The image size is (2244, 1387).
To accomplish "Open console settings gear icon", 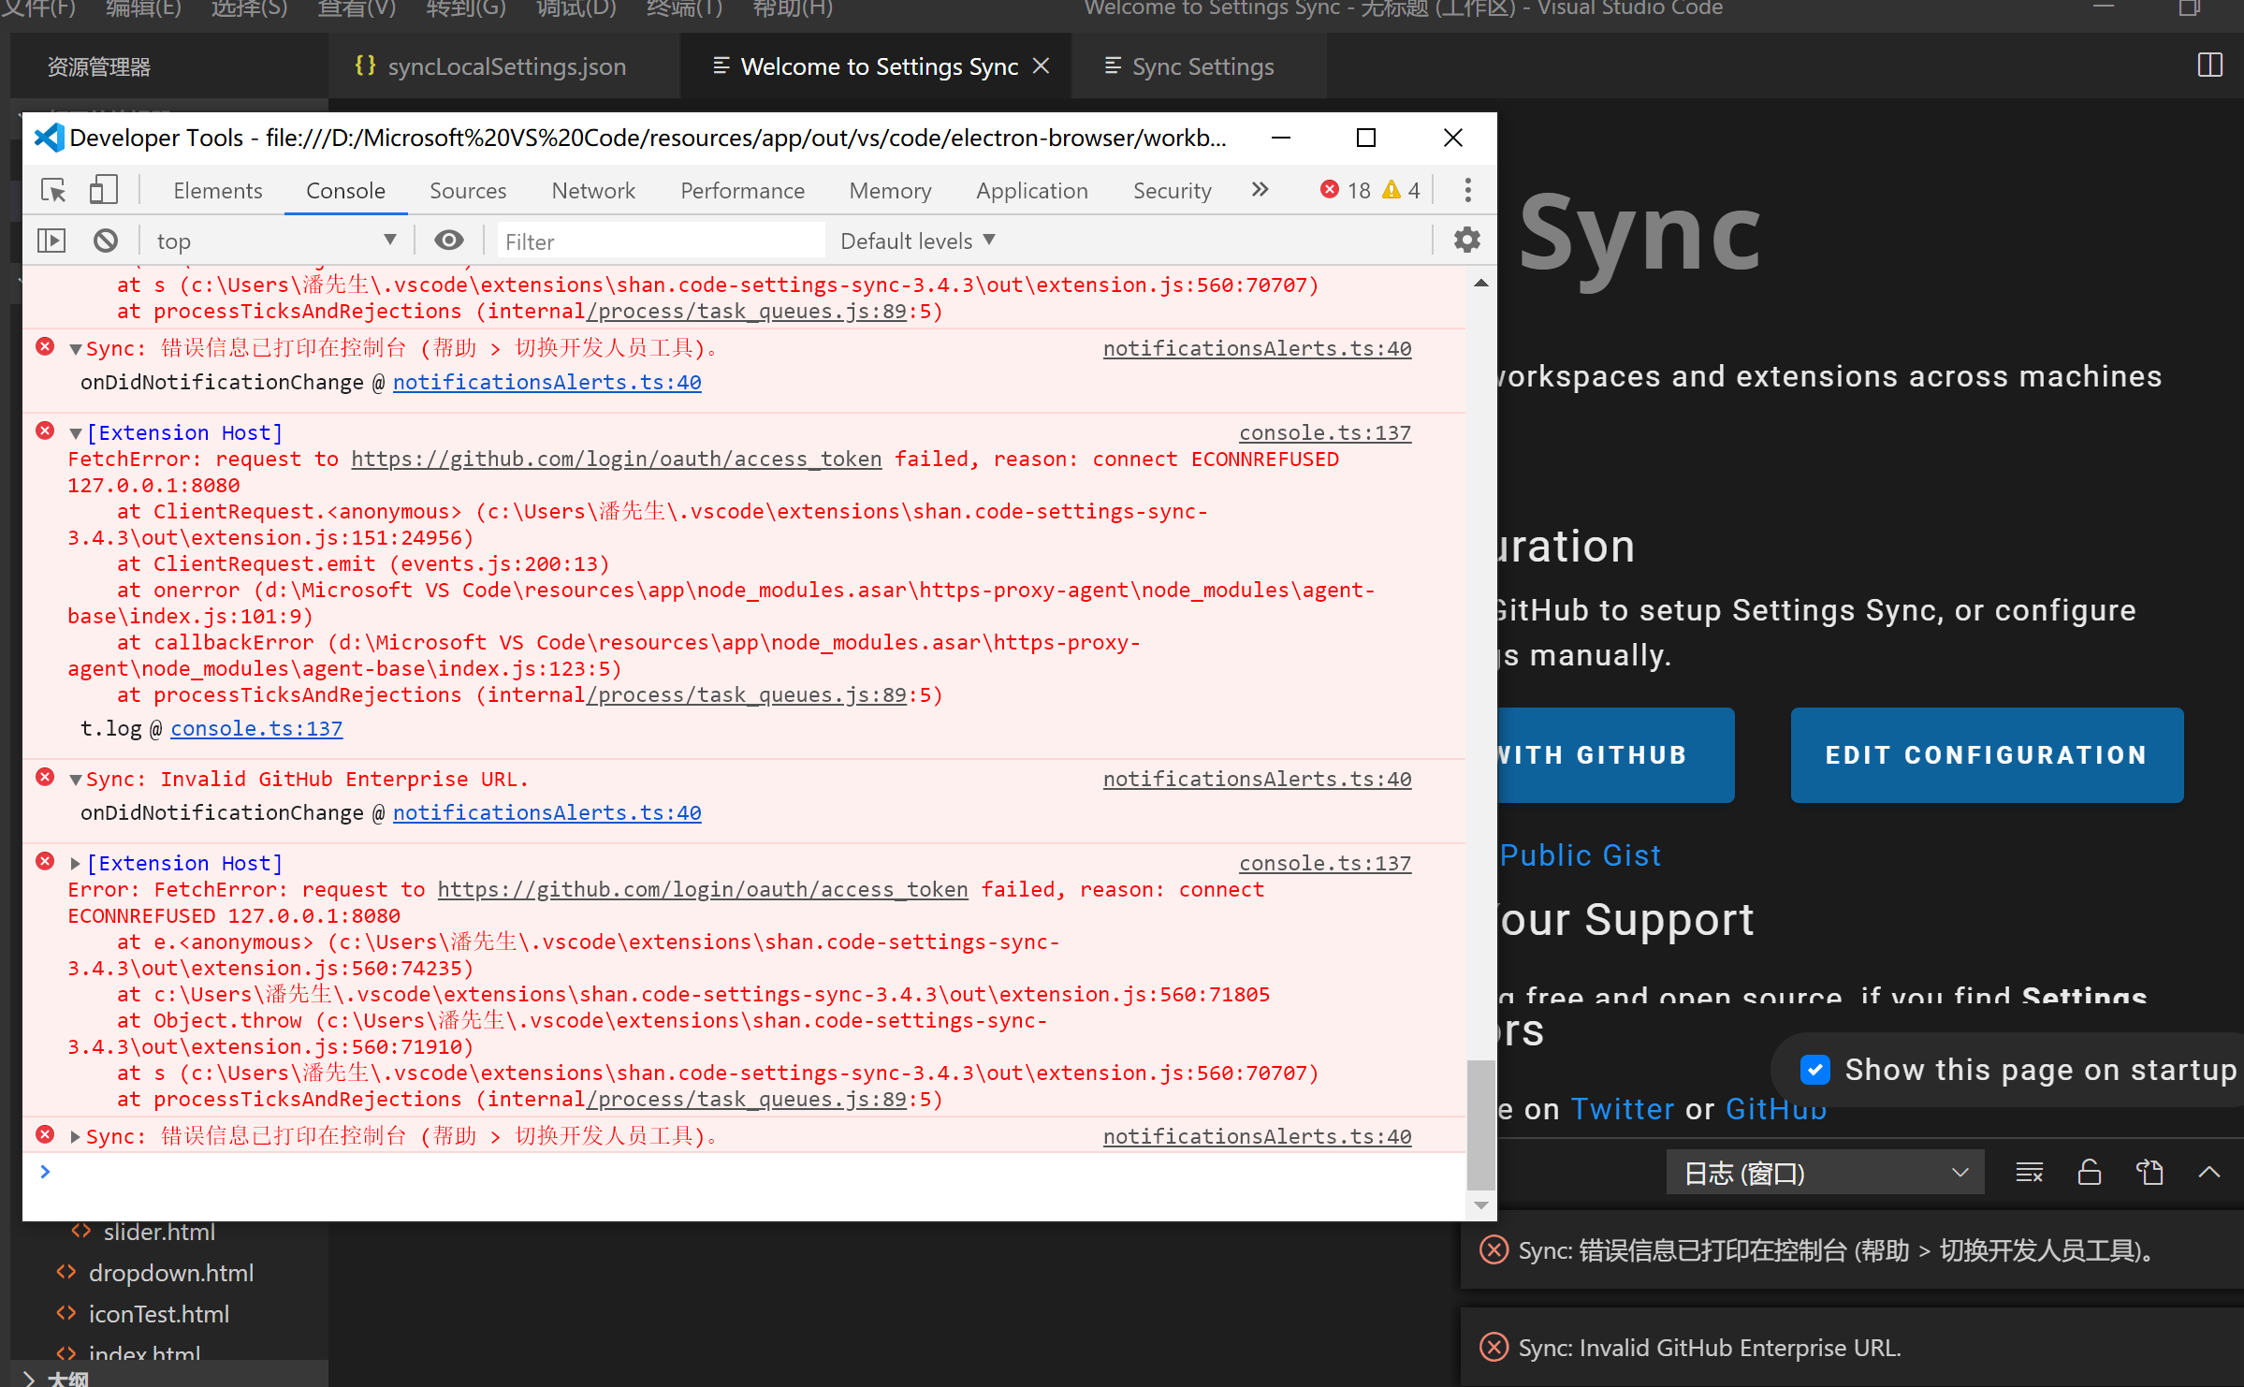I will (x=1466, y=241).
